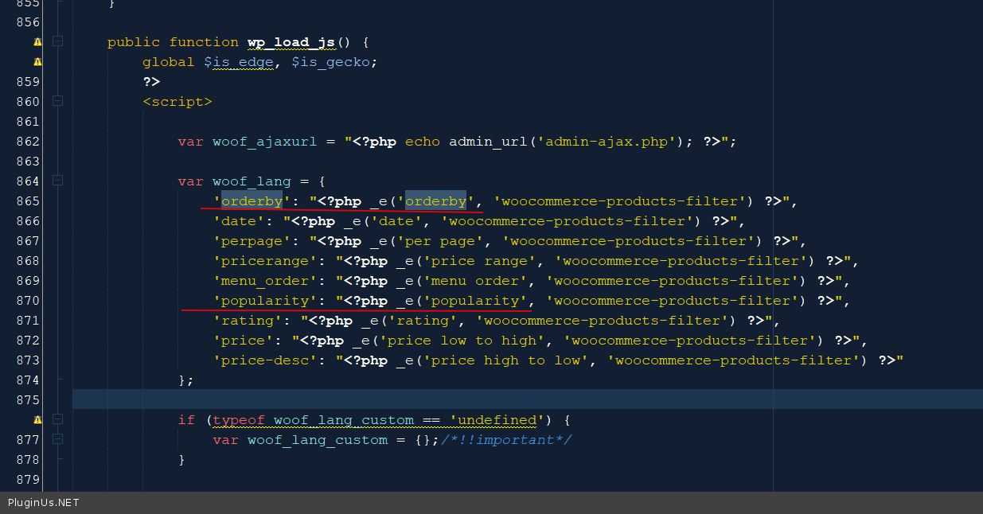Toggle fold marker on line 877
The height and width of the screenshot is (514, 983).
point(57,440)
